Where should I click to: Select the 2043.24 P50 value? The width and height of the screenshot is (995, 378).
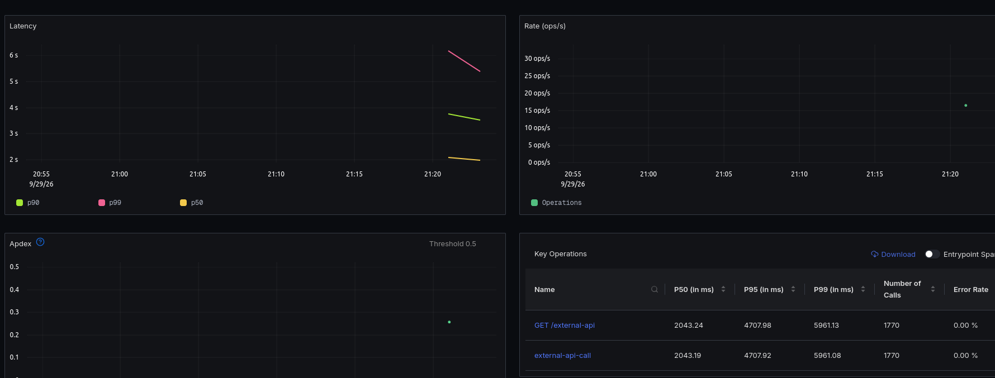[689, 325]
